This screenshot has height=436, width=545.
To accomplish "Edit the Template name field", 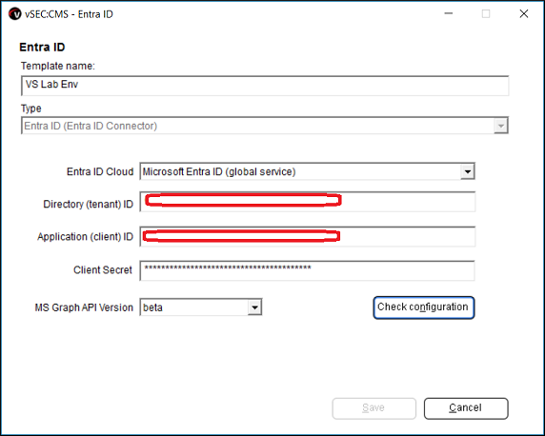I will click(x=265, y=86).
